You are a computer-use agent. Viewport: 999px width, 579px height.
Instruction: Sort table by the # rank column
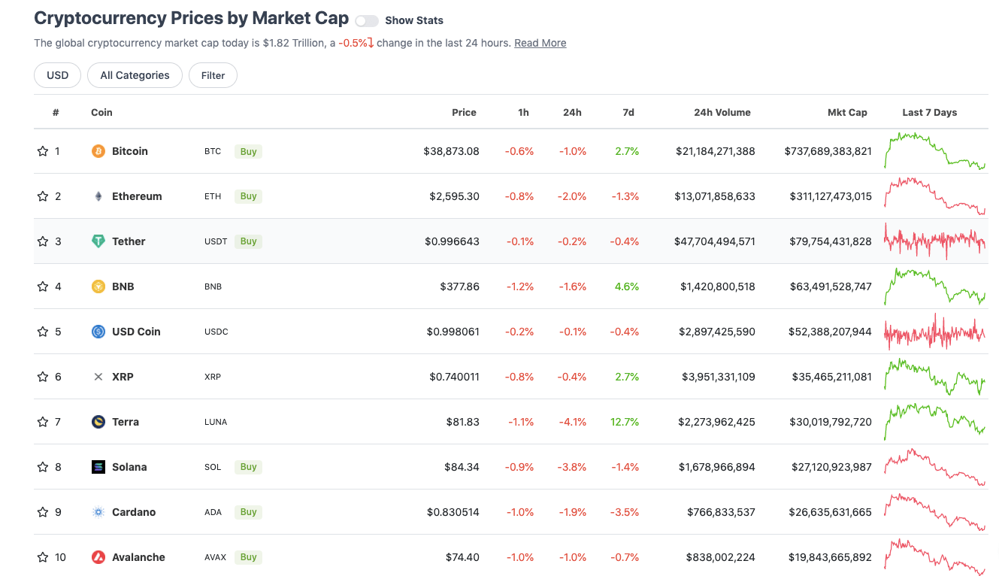(56, 112)
